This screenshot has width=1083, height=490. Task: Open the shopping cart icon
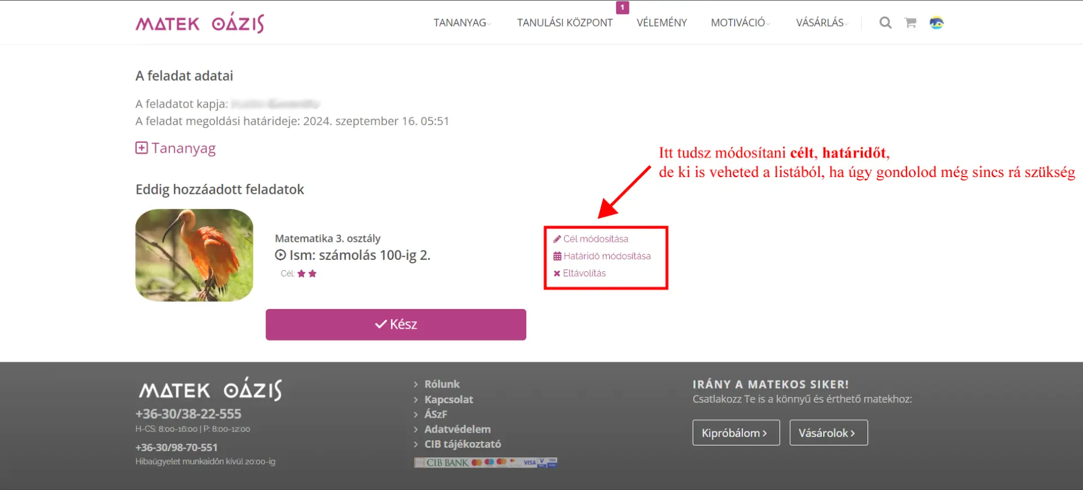910,23
